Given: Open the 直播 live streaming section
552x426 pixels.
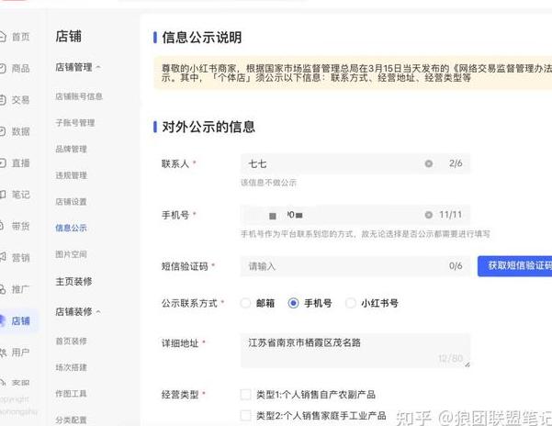Looking at the screenshot, I should pos(16,163).
